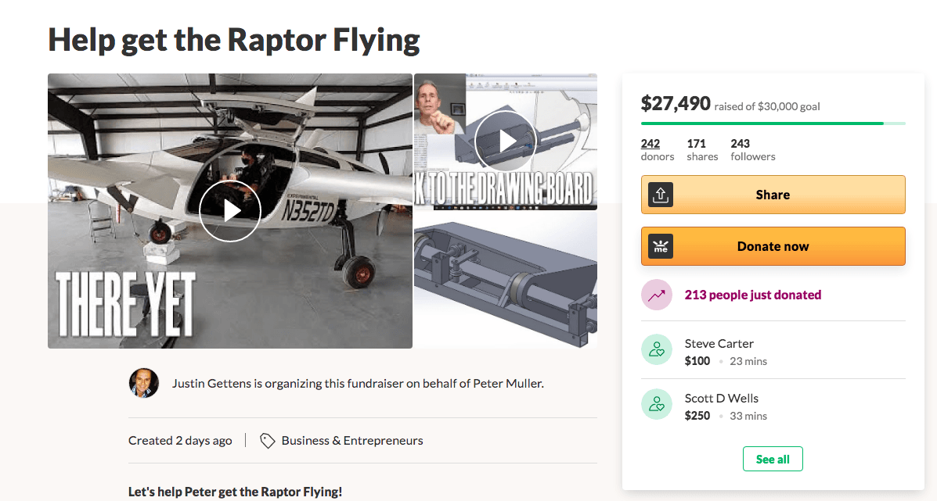Click the GoFundMe icon on Donate now

pos(661,246)
